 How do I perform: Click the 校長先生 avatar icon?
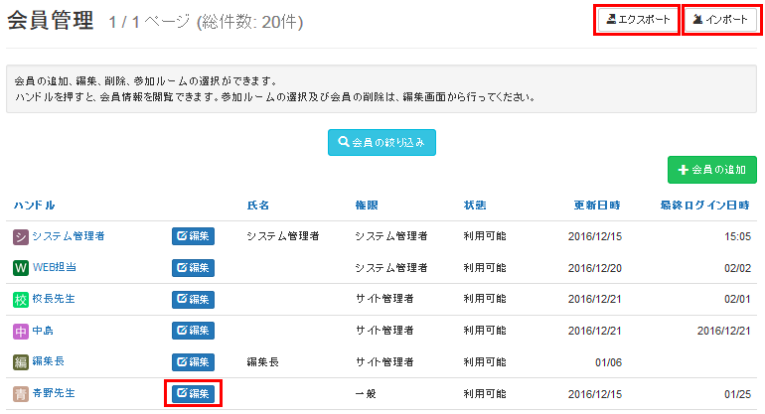pos(21,300)
